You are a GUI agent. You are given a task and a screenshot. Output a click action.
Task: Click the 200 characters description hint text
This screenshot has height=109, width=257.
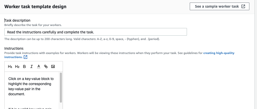point(82,39)
